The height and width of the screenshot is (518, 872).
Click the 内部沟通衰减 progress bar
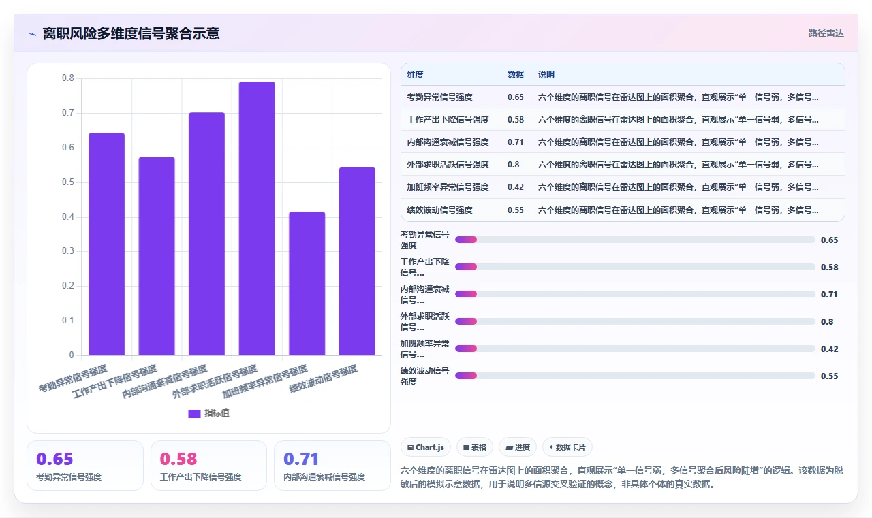(635, 294)
